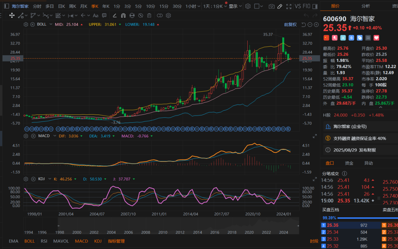The width and height of the screenshot is (398, 249).
Task: Switch to 周K weekly candlestick tab
Action: 73,6
